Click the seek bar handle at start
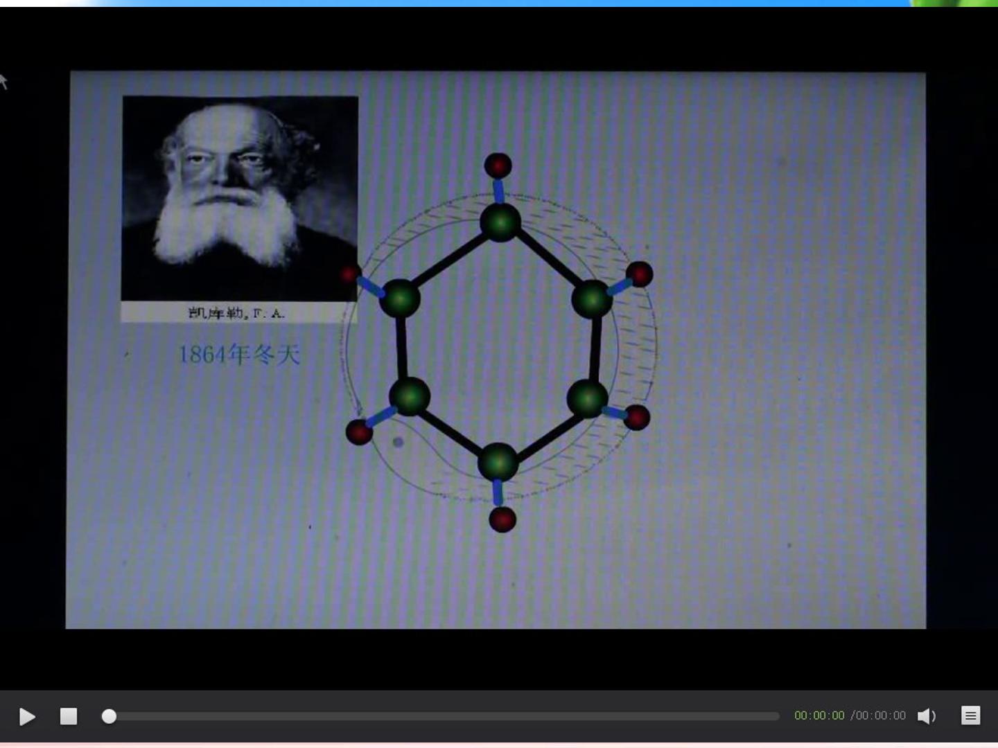Viewport: 998px width, 748px height. coord(109,716)
